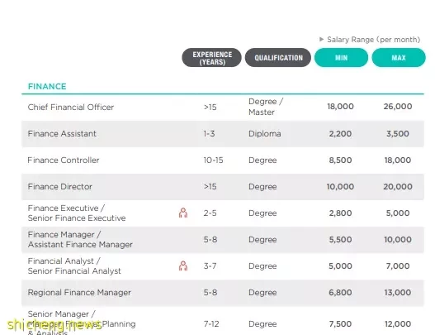This screenshot has height=335, width=435.
Task: Click the 26,000 max salary value
Action: (x=398, y=107)
